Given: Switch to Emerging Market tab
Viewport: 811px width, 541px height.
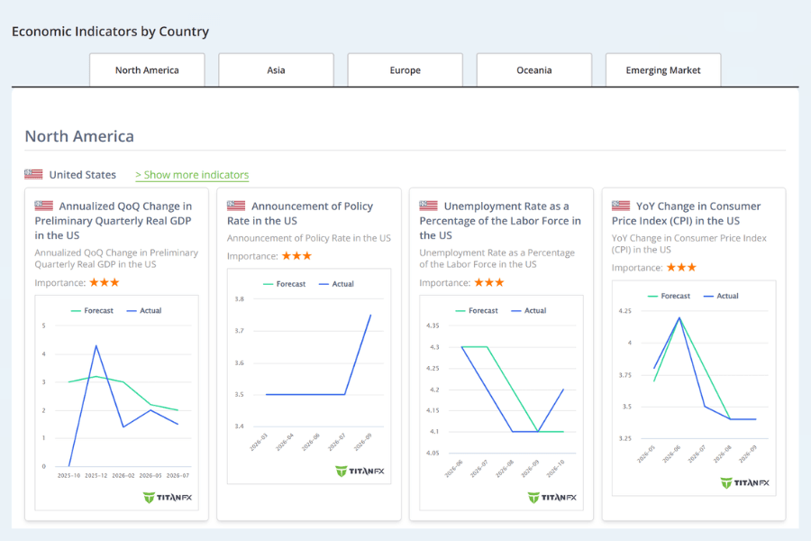Looking at the screenshot, I should (663, 70).
